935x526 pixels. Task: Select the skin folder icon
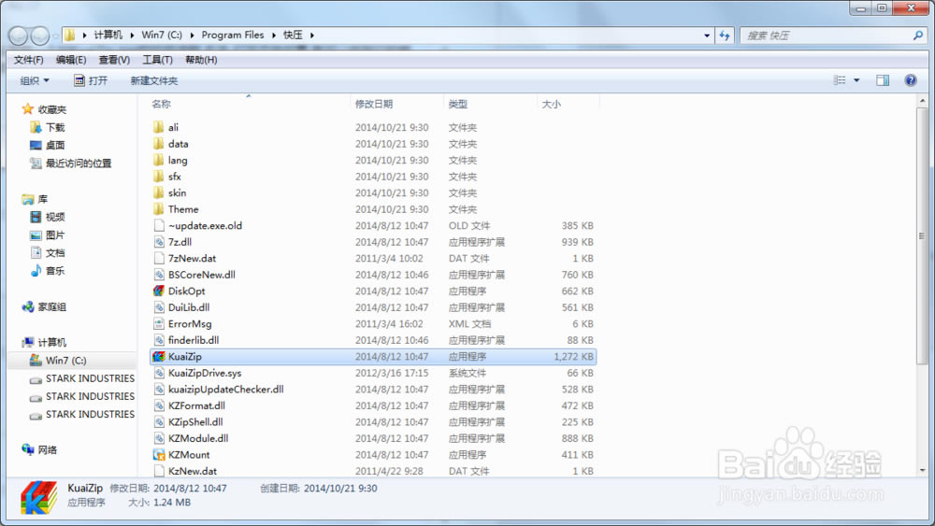159,193
